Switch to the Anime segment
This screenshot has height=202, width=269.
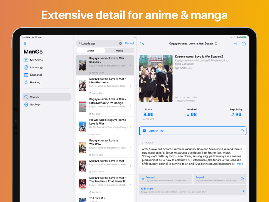(x=91, y=51)
